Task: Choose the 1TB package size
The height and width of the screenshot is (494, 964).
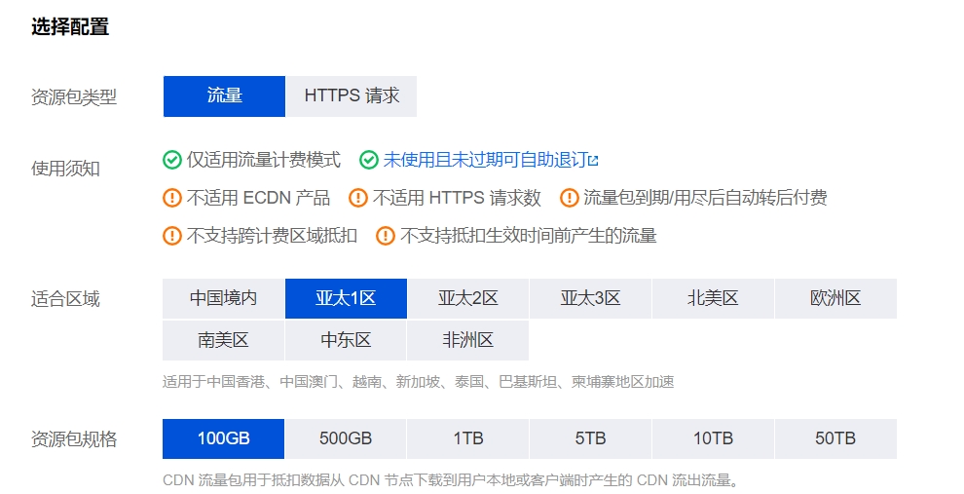Action: tap(467, 438)
